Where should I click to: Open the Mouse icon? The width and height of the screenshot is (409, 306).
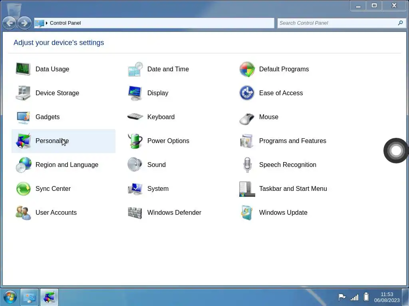[247, 119]
